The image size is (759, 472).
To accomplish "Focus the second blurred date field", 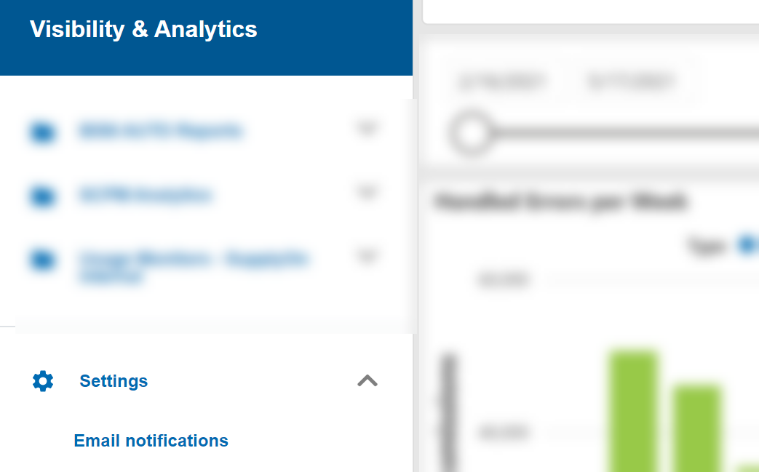I will 631,81.
